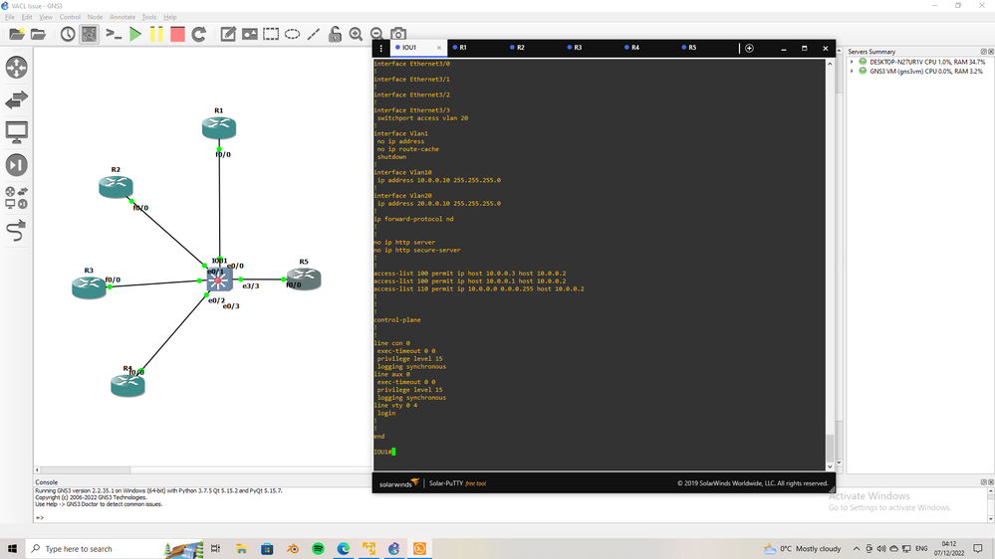The height and width of the screenshot is (559, 995).
Task: Browse security devices in the sidebar
Action: coord(17,165)
